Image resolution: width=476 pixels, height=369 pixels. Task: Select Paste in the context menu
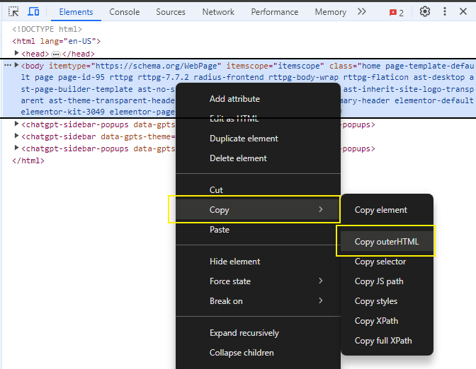(258, 230)
